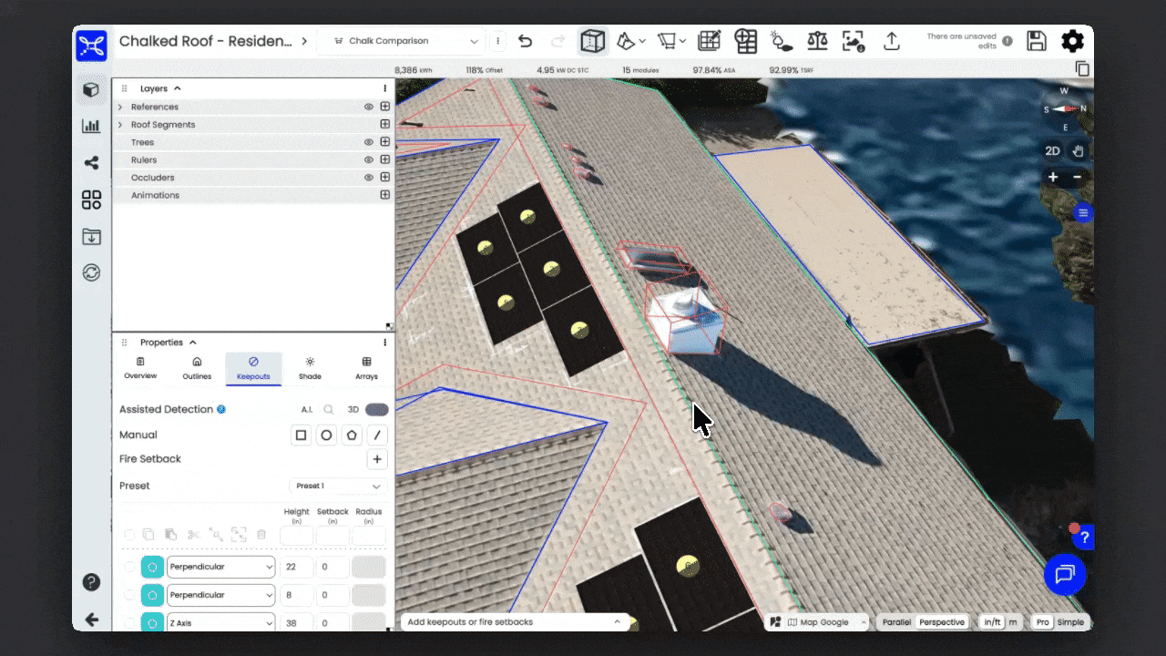This screenshot has height=656, width=1166.
Task: Expand the Roof Segments layer group
Action: (x=119, y=125)
